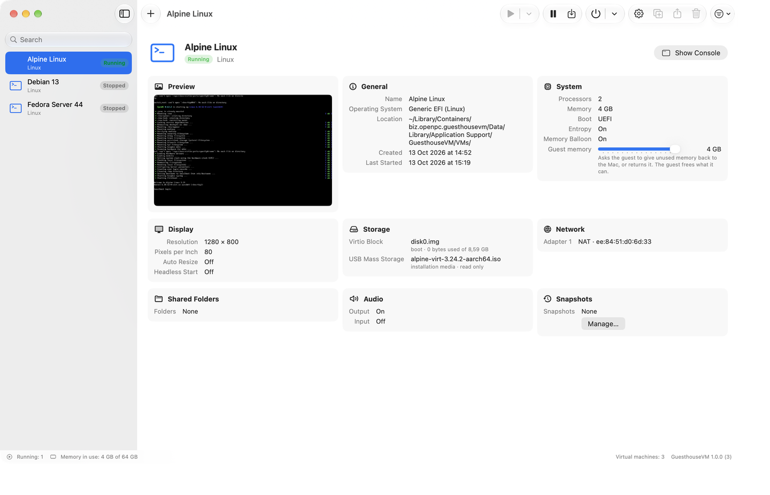770x495 pixels.
Task: Click the clone VM toolbar icon
Action: click(658, 14)
